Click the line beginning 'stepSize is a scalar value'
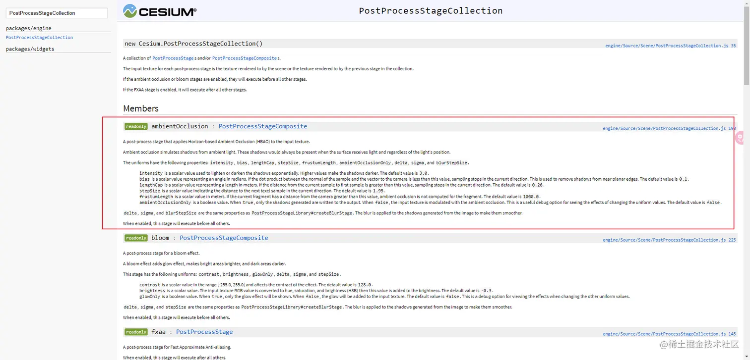The height and width of the screenshot is (360, 750). (262, 191)
